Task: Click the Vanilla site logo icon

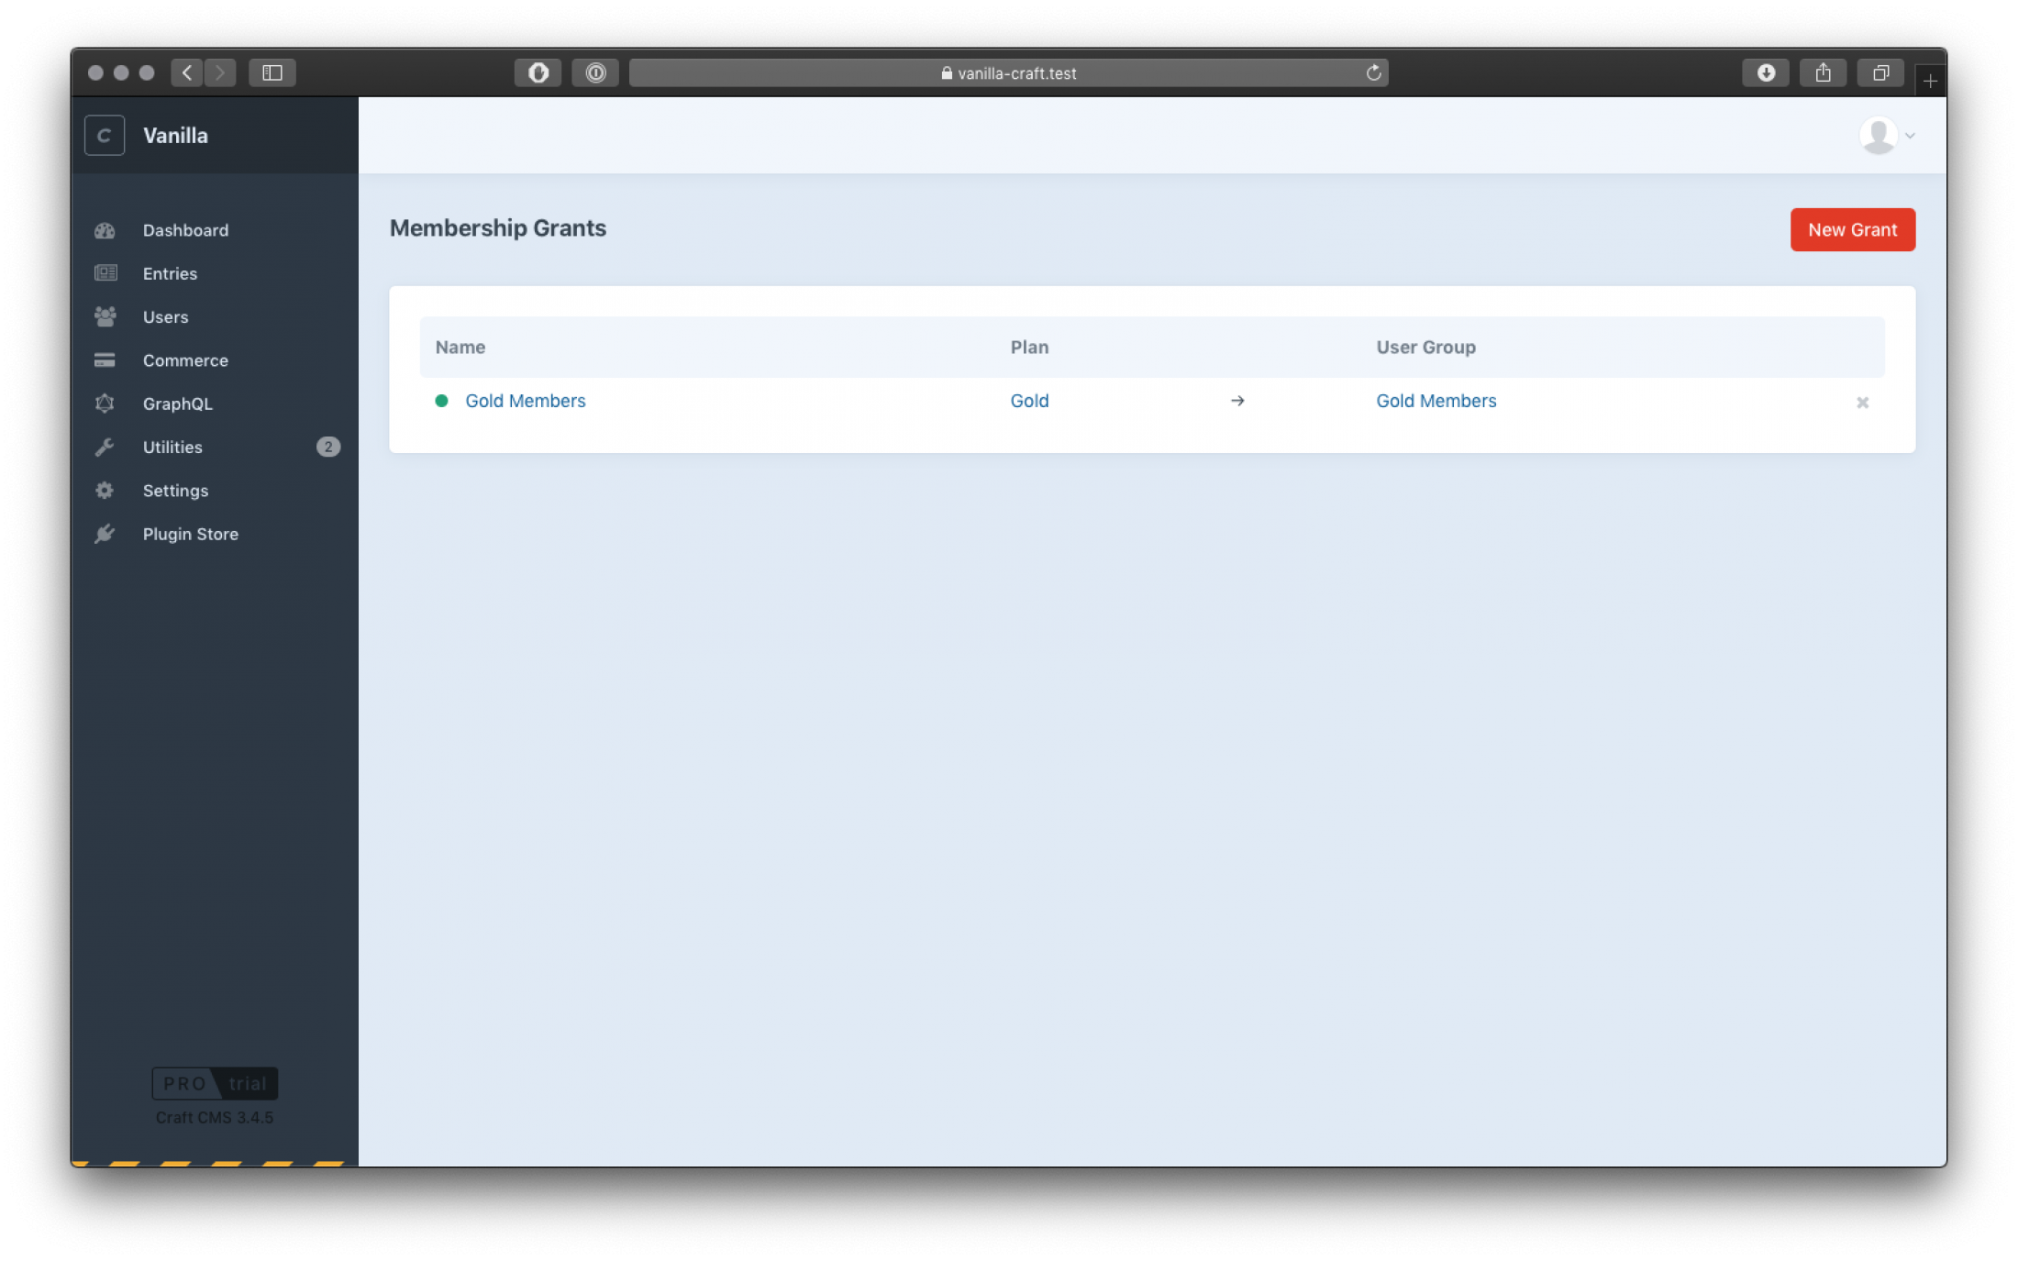Action: click(x=105, y=136)
